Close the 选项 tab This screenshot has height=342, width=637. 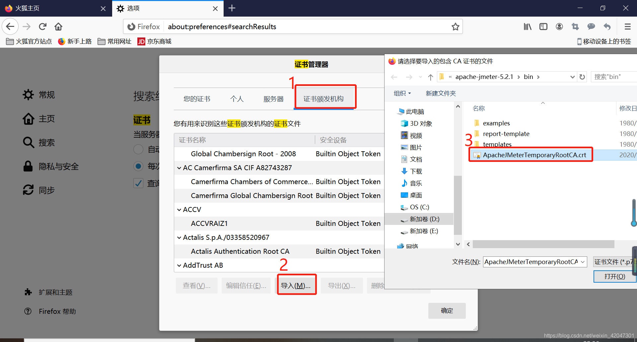[x=215, y=9]
